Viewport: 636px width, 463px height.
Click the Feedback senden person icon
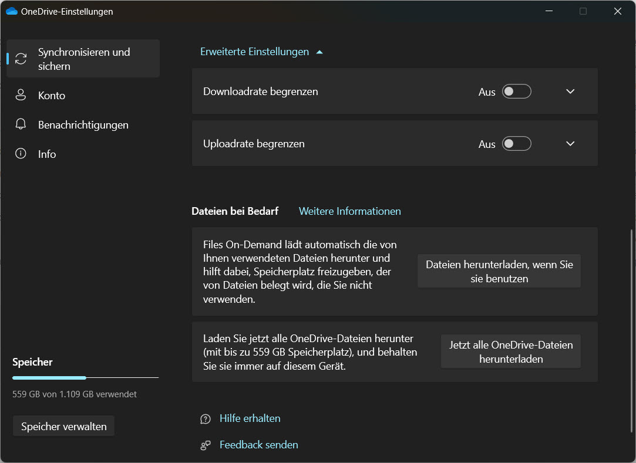coord(205,445)
